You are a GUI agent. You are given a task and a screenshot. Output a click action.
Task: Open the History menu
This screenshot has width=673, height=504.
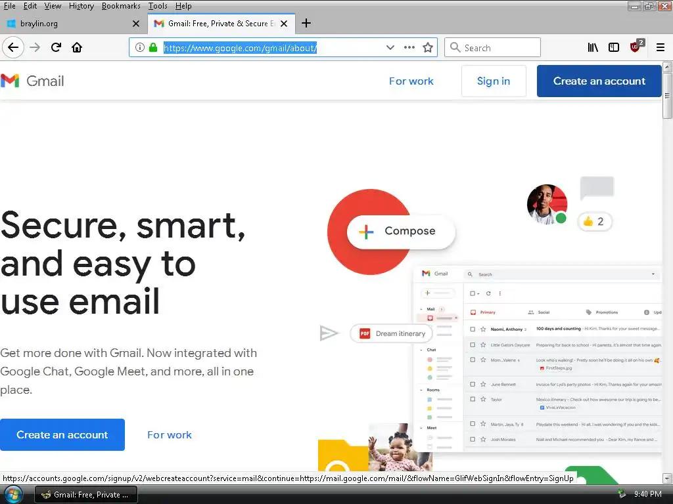tap(81, 6)
